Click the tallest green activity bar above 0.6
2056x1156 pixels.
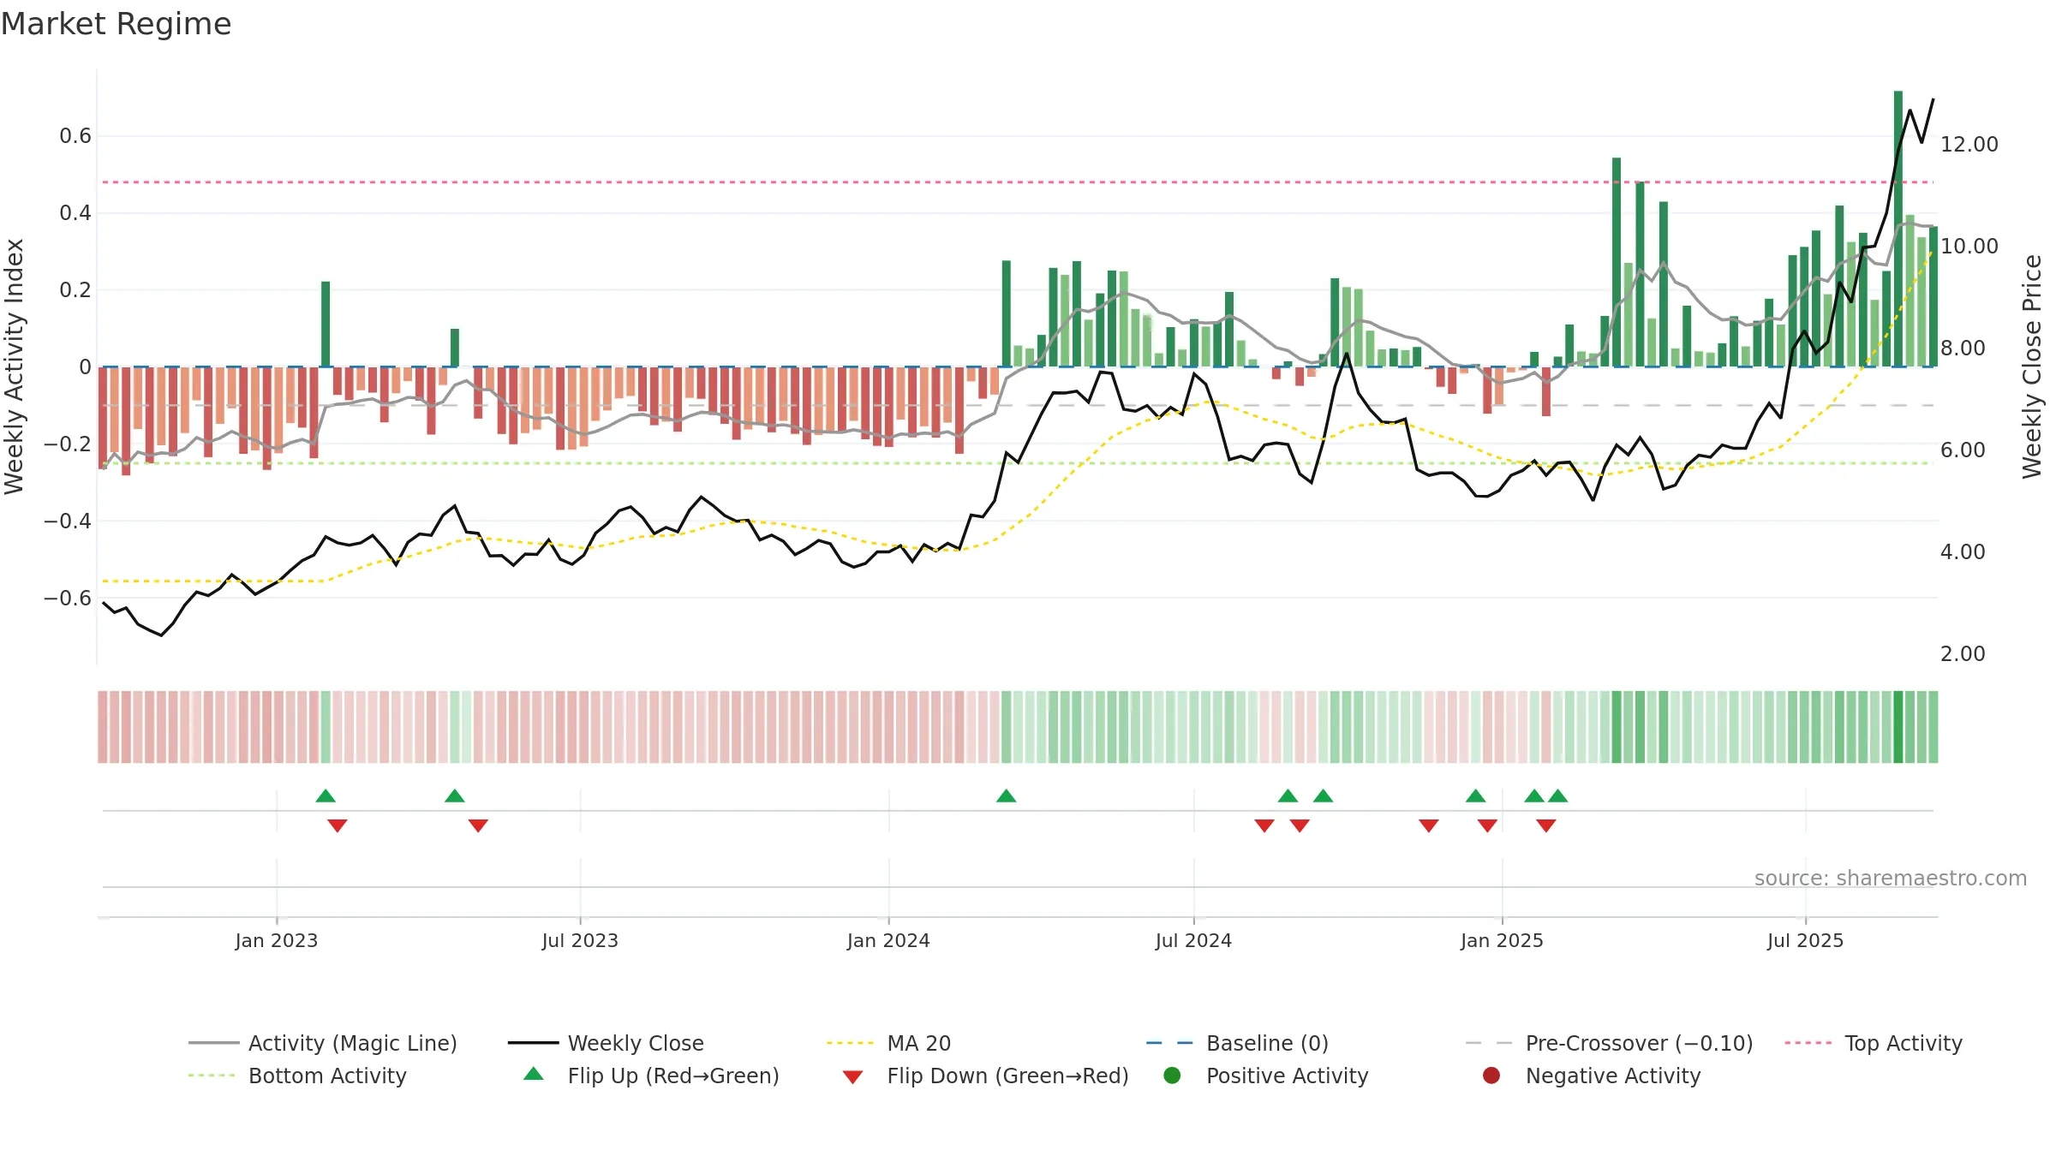click(x=1898, y=229)
